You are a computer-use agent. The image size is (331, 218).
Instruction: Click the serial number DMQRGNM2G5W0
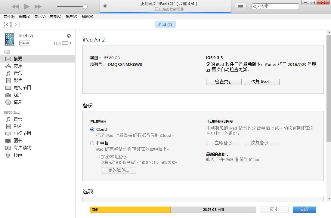[x=125, y=65]
